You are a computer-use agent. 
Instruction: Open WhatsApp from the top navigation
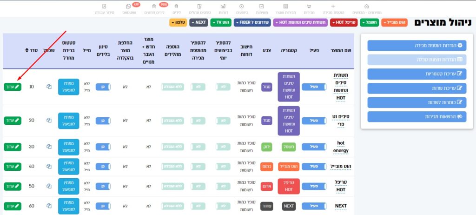tap(129, 7)
